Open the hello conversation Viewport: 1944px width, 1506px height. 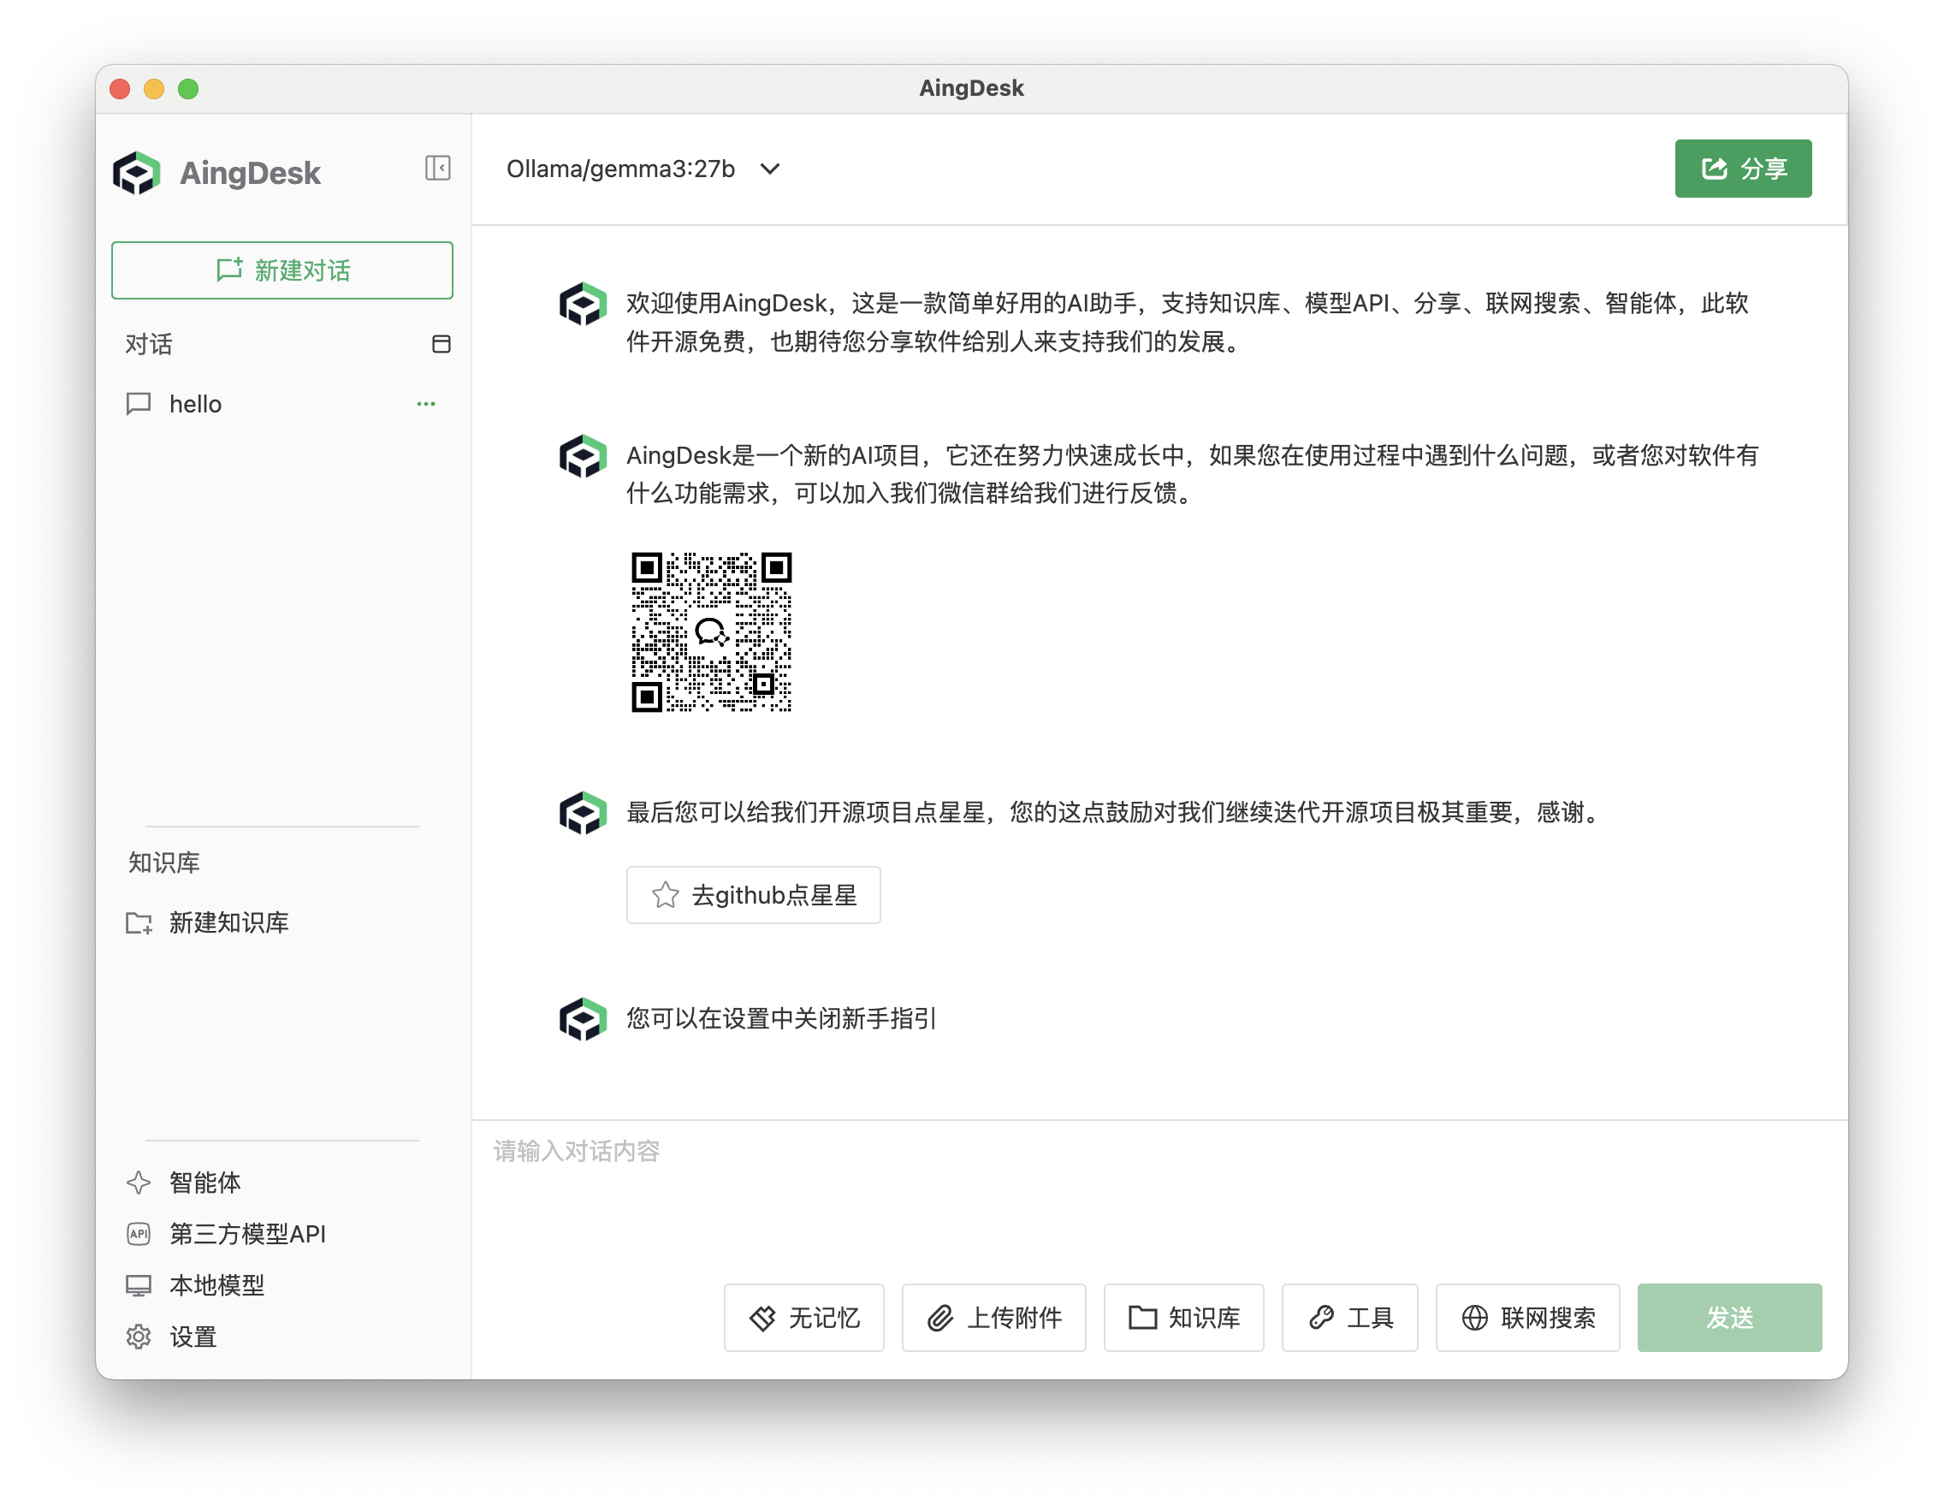pos(196,404)
